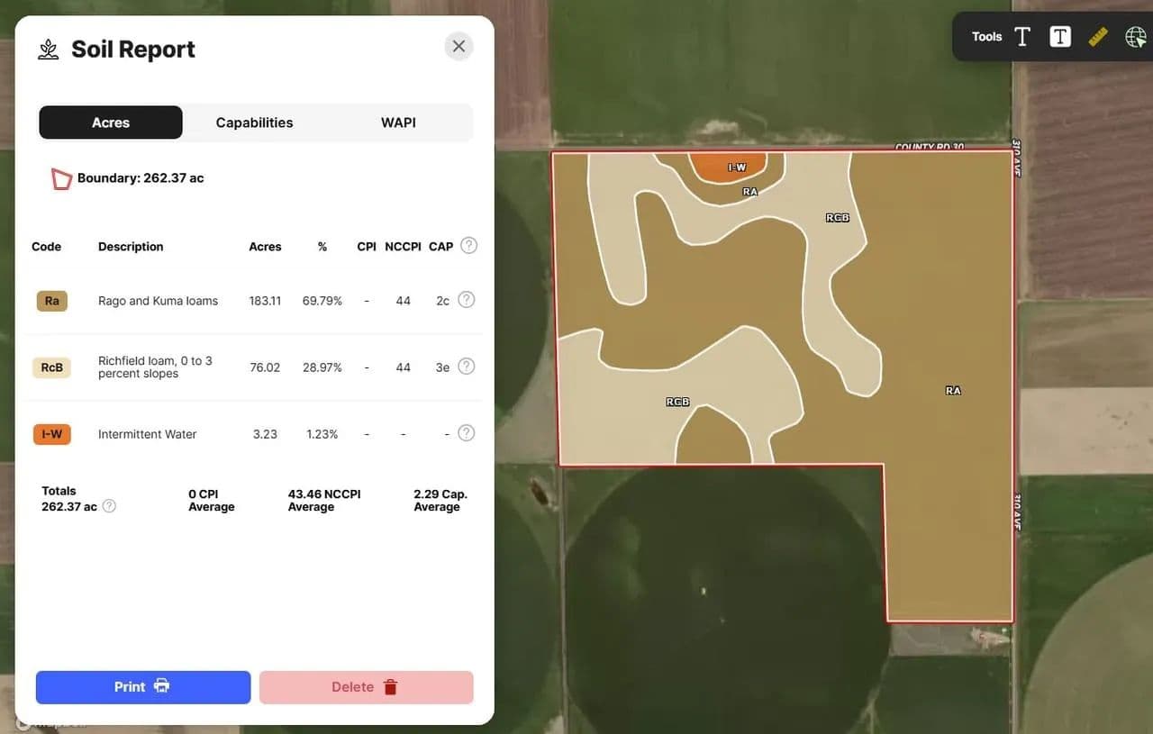Print the soil report

(143, 687)
